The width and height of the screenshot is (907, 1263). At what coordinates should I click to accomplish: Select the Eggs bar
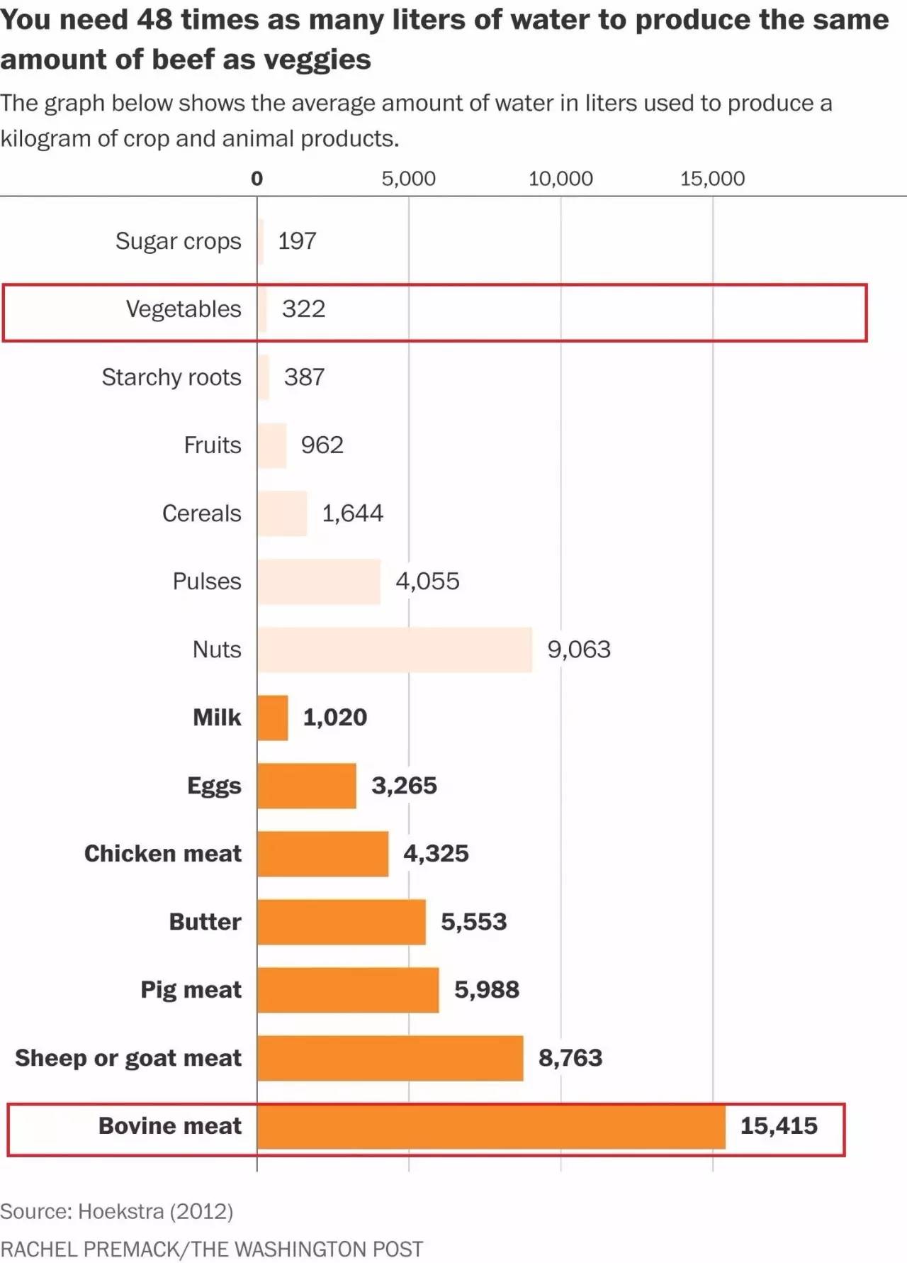pos(307,786)
